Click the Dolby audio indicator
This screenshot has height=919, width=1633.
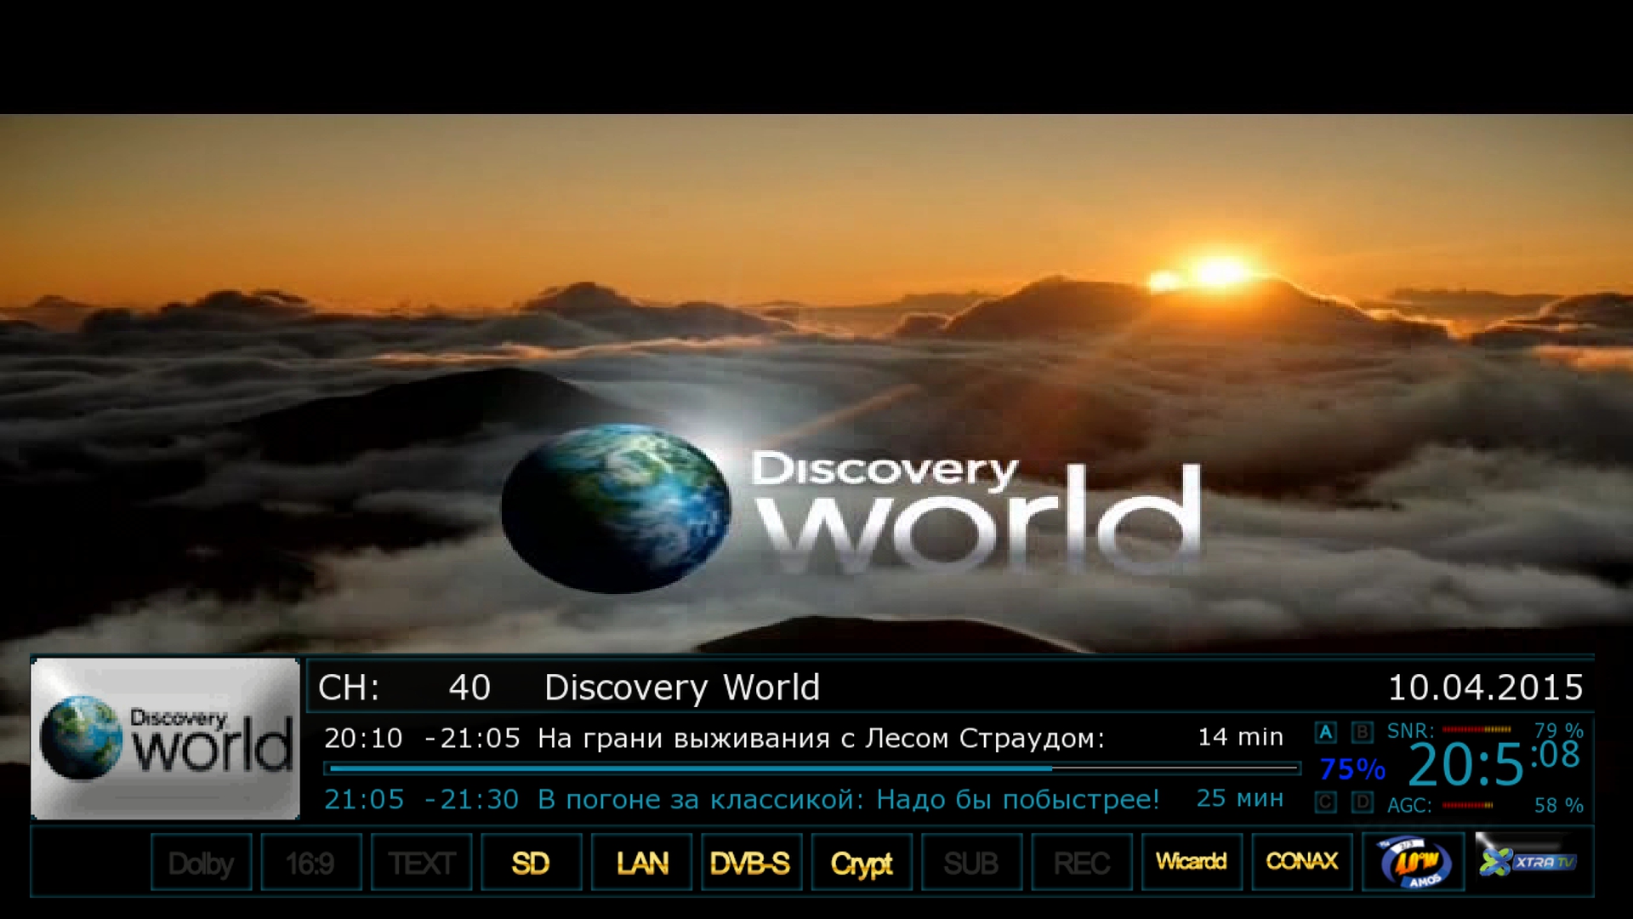(202, 863)
